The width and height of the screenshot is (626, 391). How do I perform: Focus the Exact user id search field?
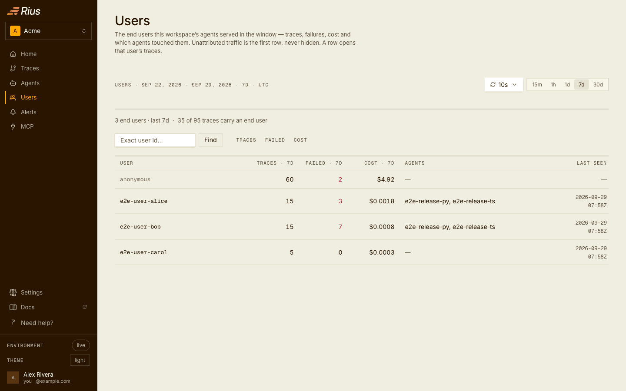coord(155,140)
